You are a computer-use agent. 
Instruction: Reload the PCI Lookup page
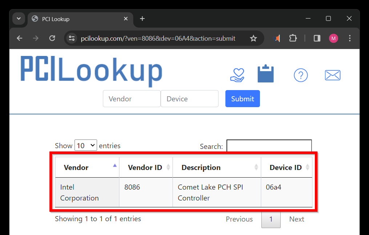point(52,39)
